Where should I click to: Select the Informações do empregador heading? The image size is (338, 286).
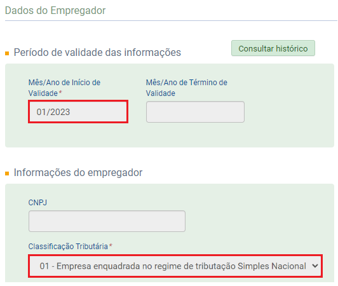78,172
